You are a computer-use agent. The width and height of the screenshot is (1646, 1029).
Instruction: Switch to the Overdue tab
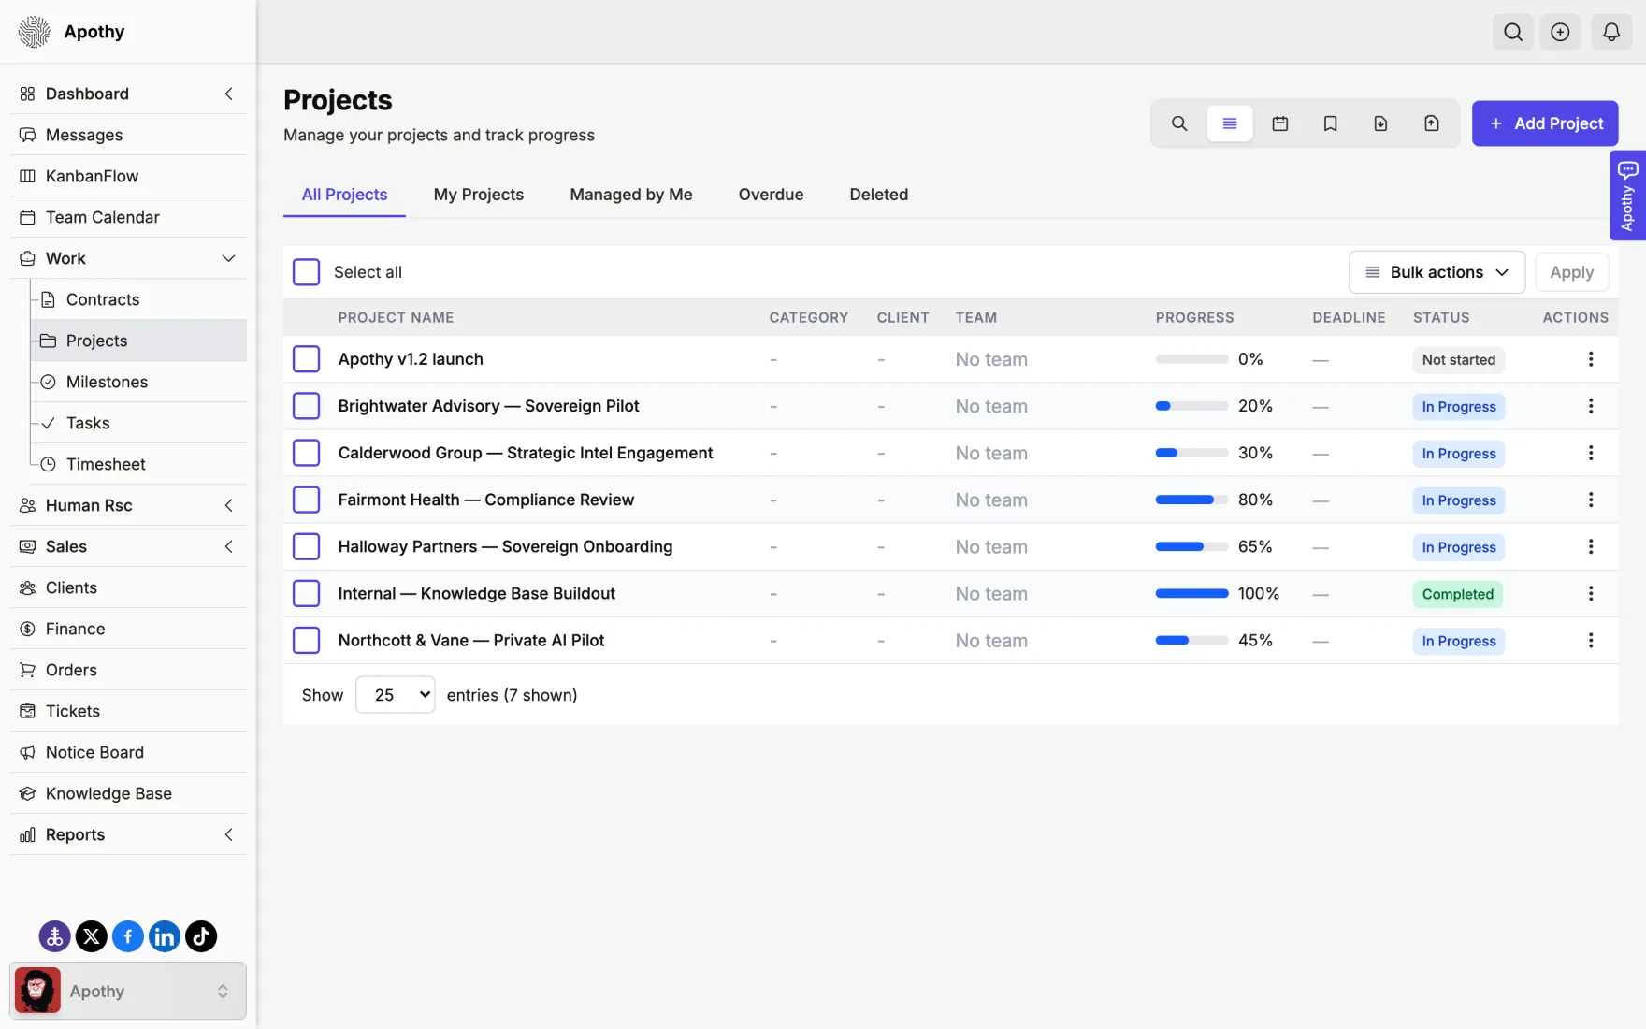point(771,195)
